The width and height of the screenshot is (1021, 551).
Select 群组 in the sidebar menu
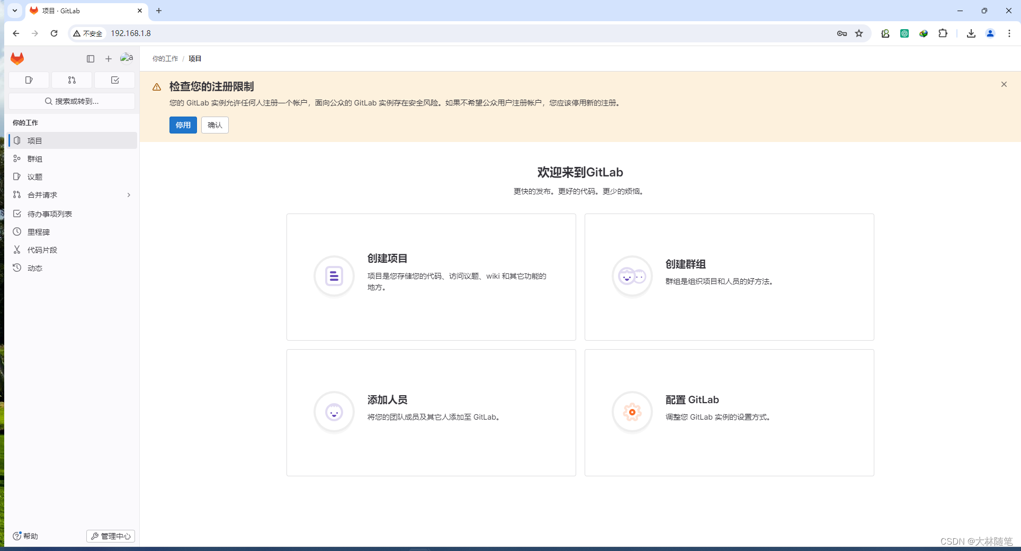tap(36, 158)
